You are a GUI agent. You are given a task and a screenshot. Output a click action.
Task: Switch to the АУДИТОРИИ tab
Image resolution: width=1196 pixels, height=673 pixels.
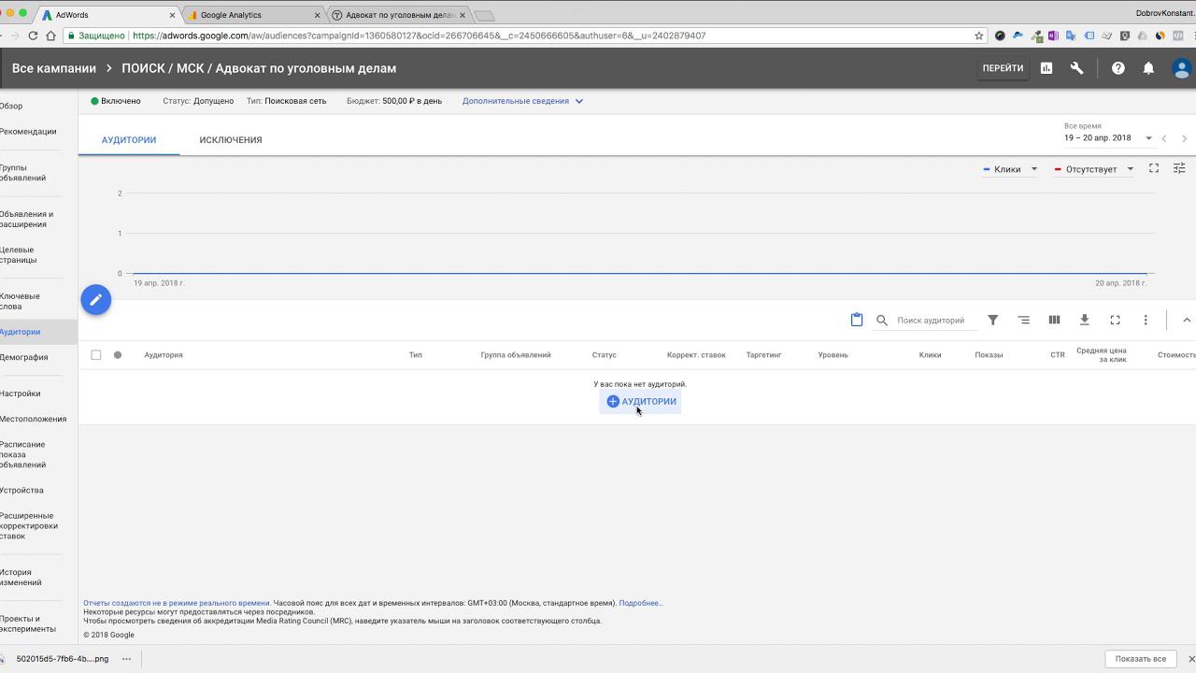tap(129, 140)
